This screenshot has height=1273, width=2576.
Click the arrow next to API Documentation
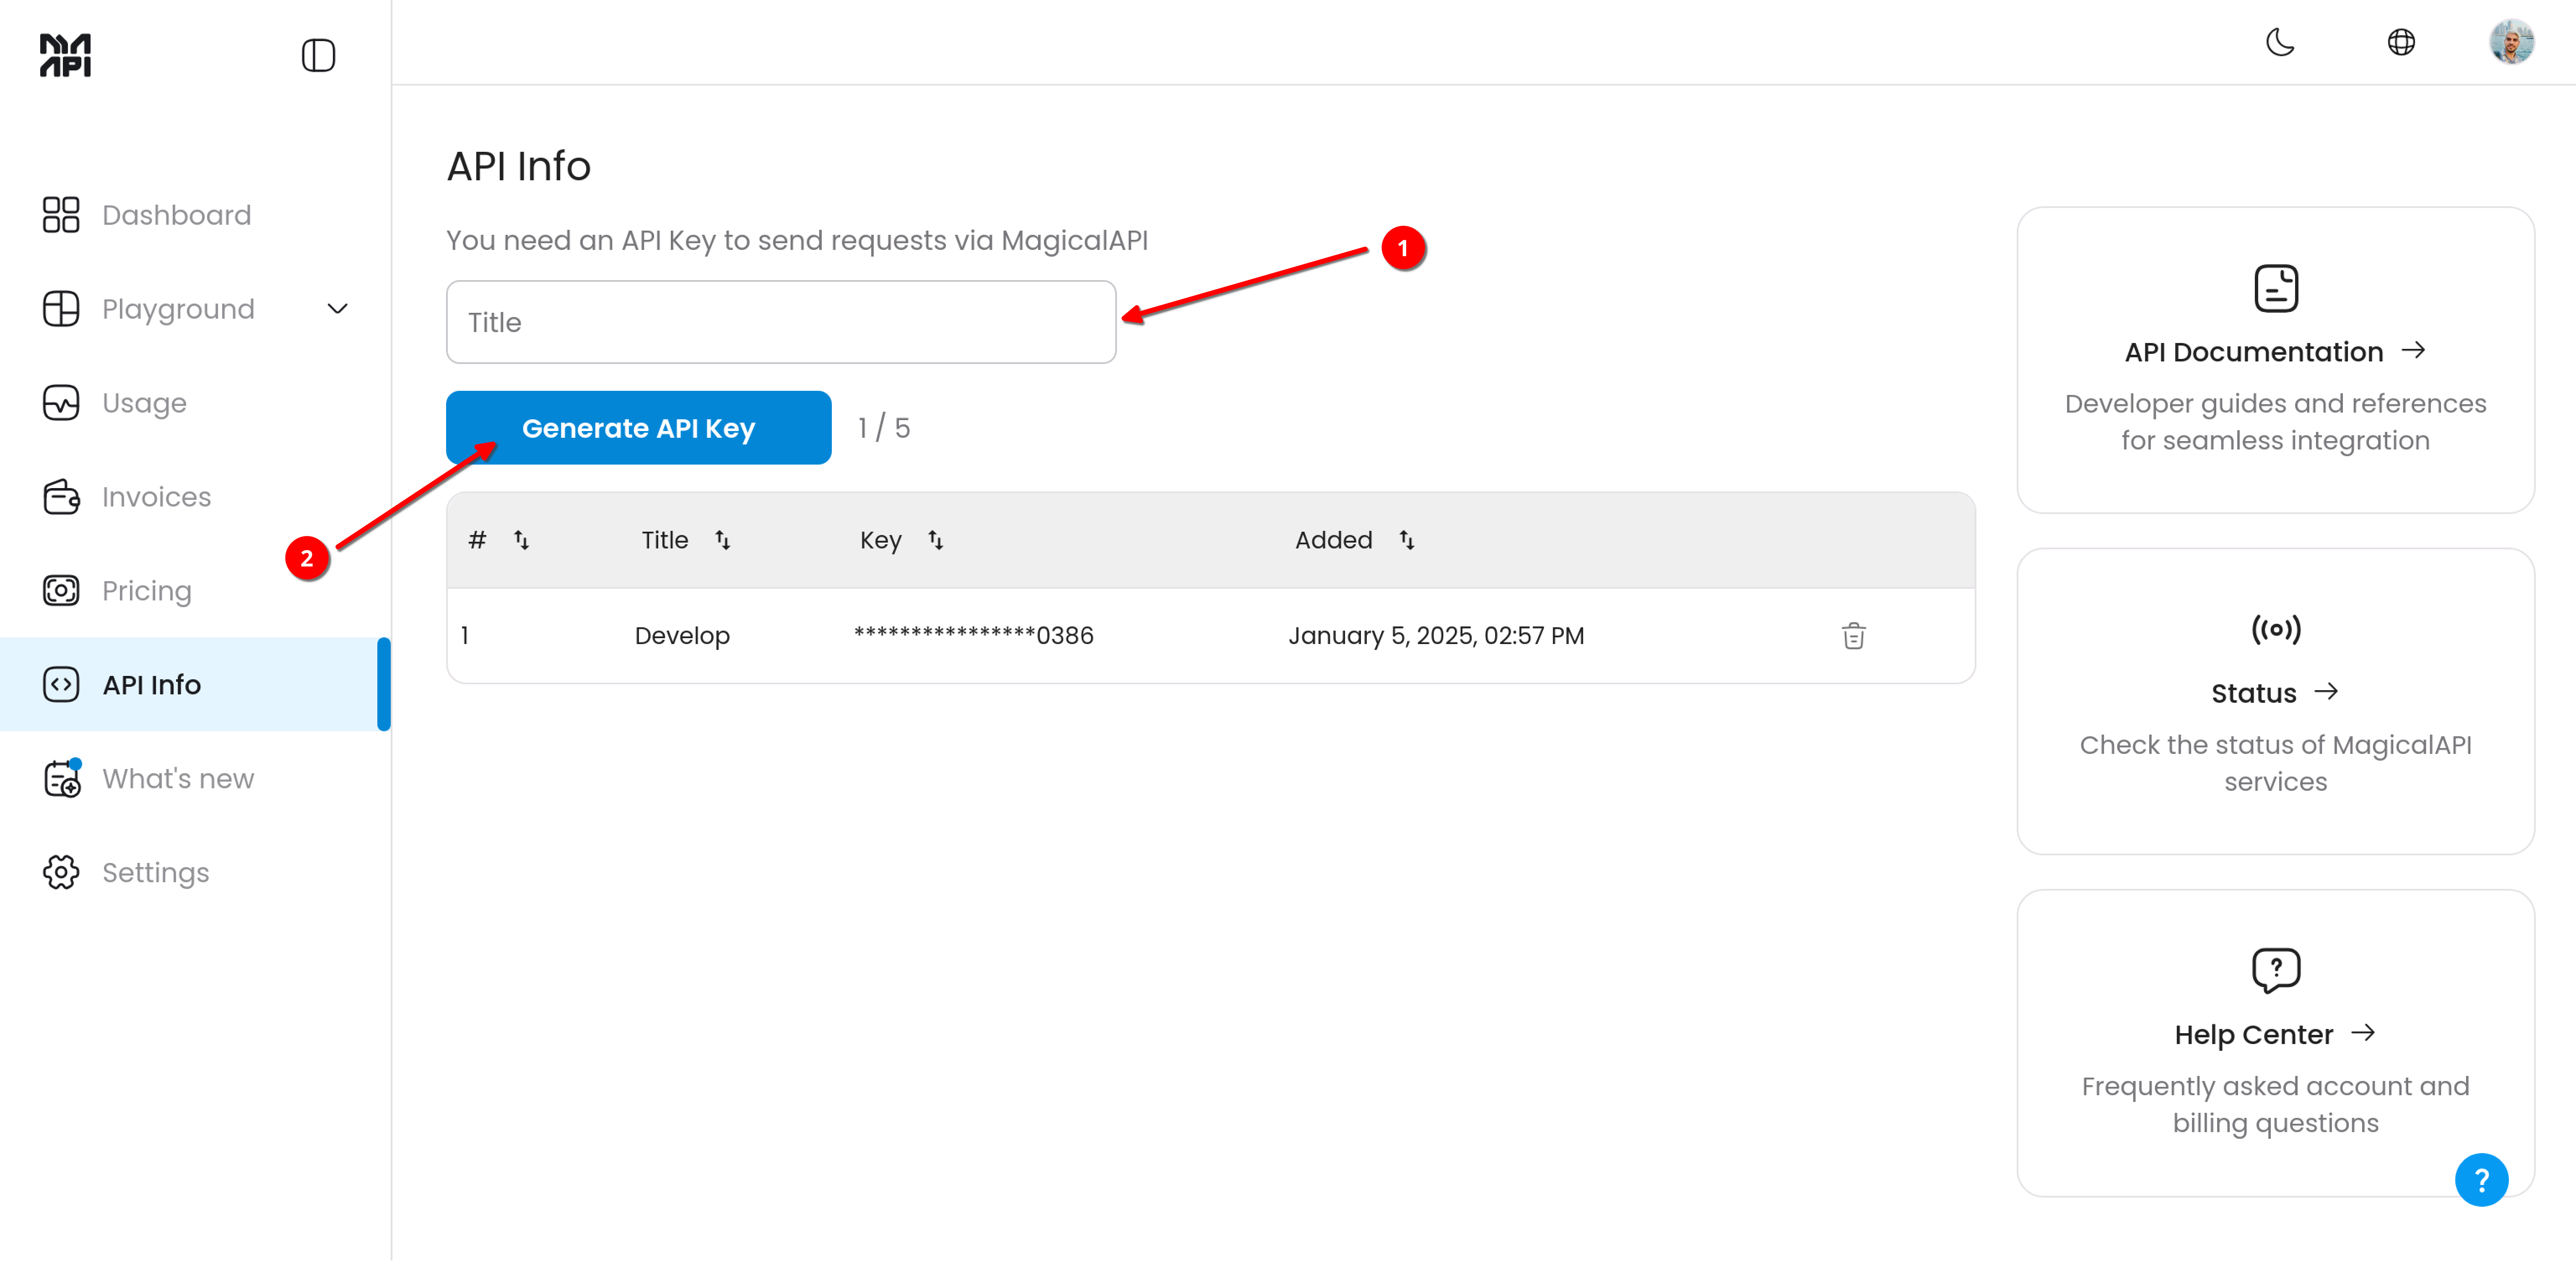point(2413,350)
